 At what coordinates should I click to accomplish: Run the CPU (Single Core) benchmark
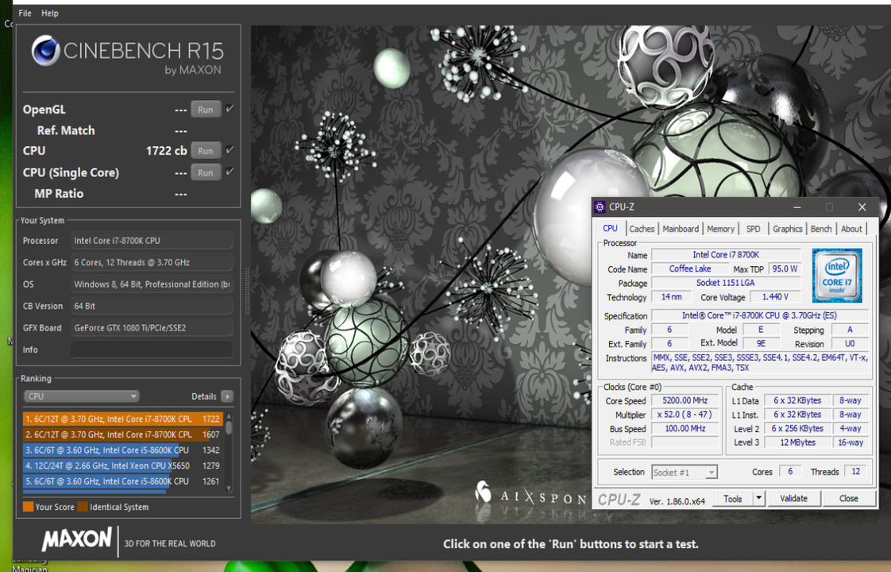coord(206,172)
